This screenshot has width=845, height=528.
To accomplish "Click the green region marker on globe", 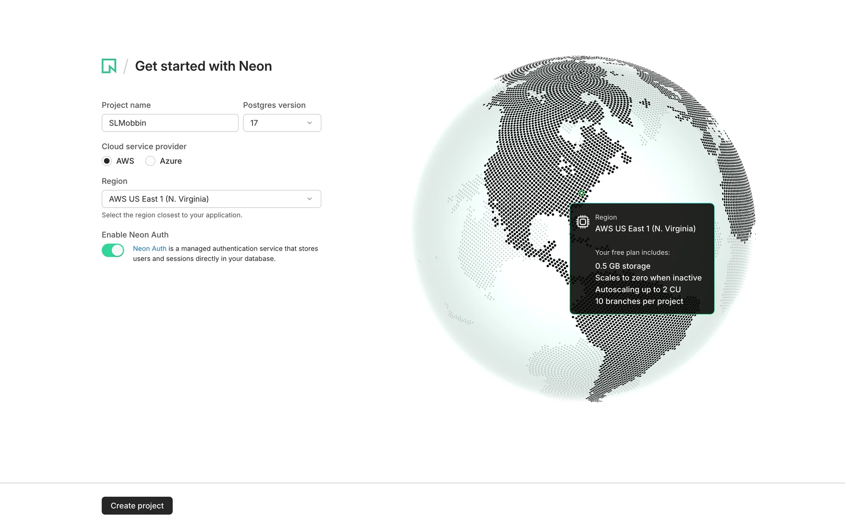I will (581, 193).
